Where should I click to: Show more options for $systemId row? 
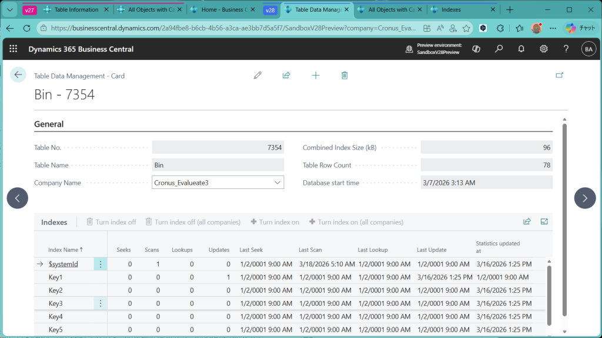point(101,264)
